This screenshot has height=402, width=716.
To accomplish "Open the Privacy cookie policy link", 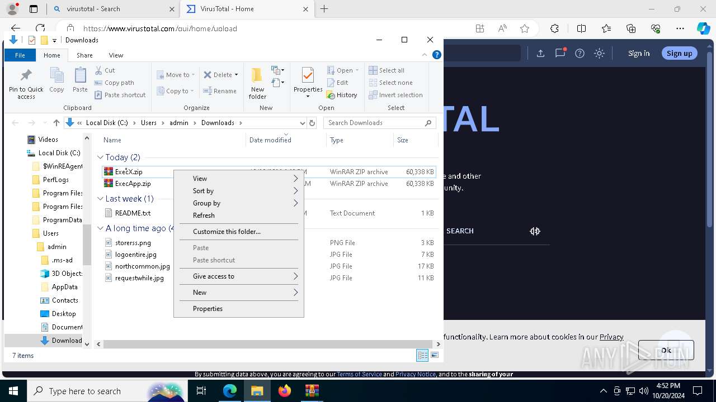I will (611, 337).
